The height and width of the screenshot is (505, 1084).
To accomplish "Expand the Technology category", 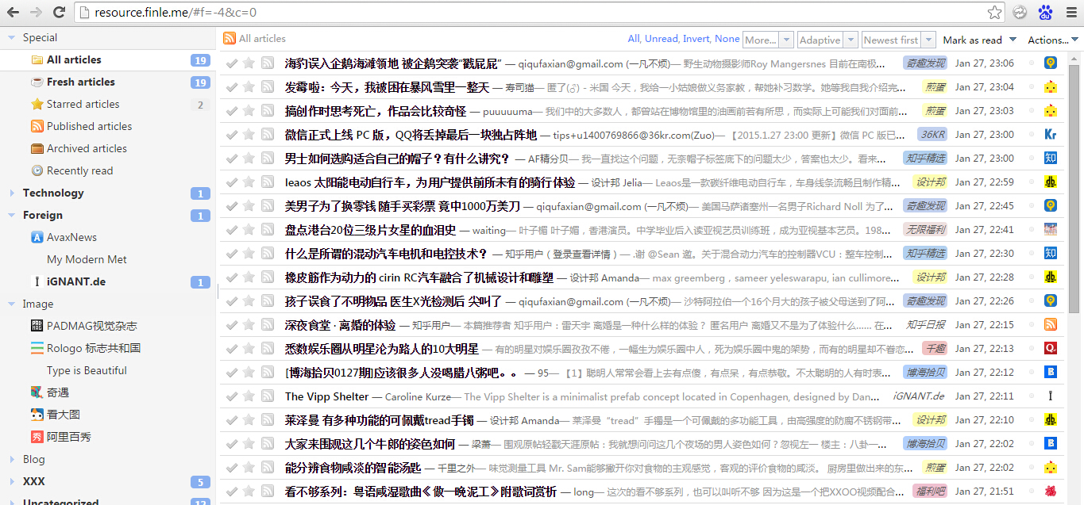I will (11, 193).
